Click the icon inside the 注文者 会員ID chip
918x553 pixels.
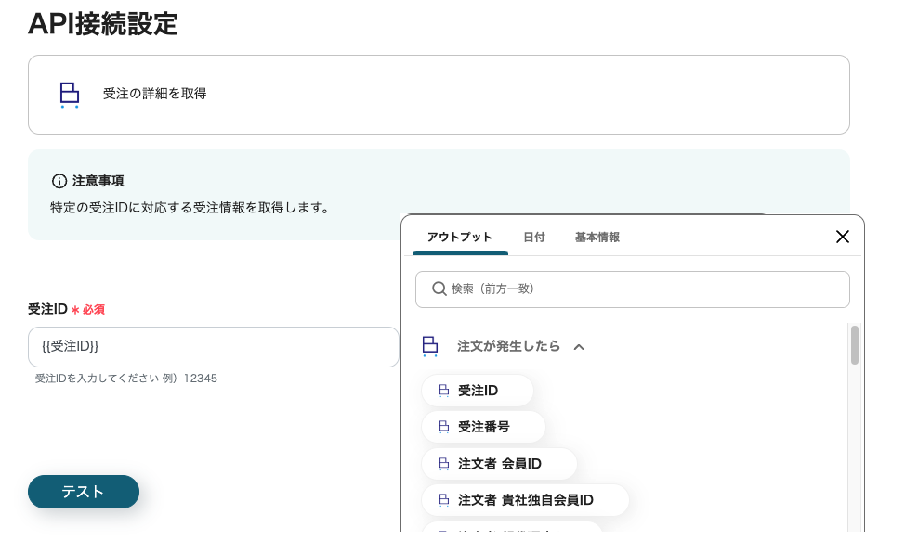pos(444,463)
